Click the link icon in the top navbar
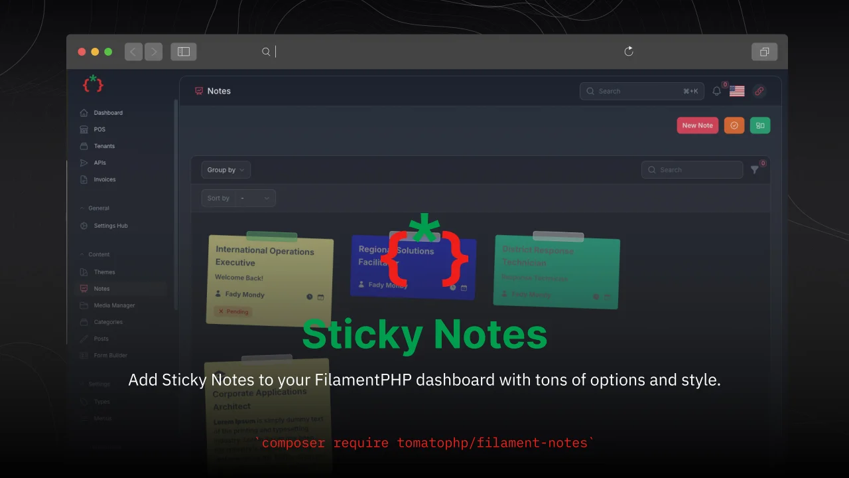Screen dimensions: 849x478 point(759,91)
